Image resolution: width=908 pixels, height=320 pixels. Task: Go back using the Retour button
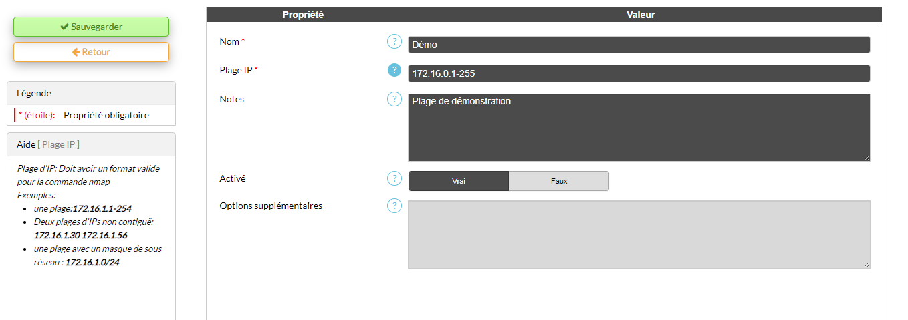91,52
